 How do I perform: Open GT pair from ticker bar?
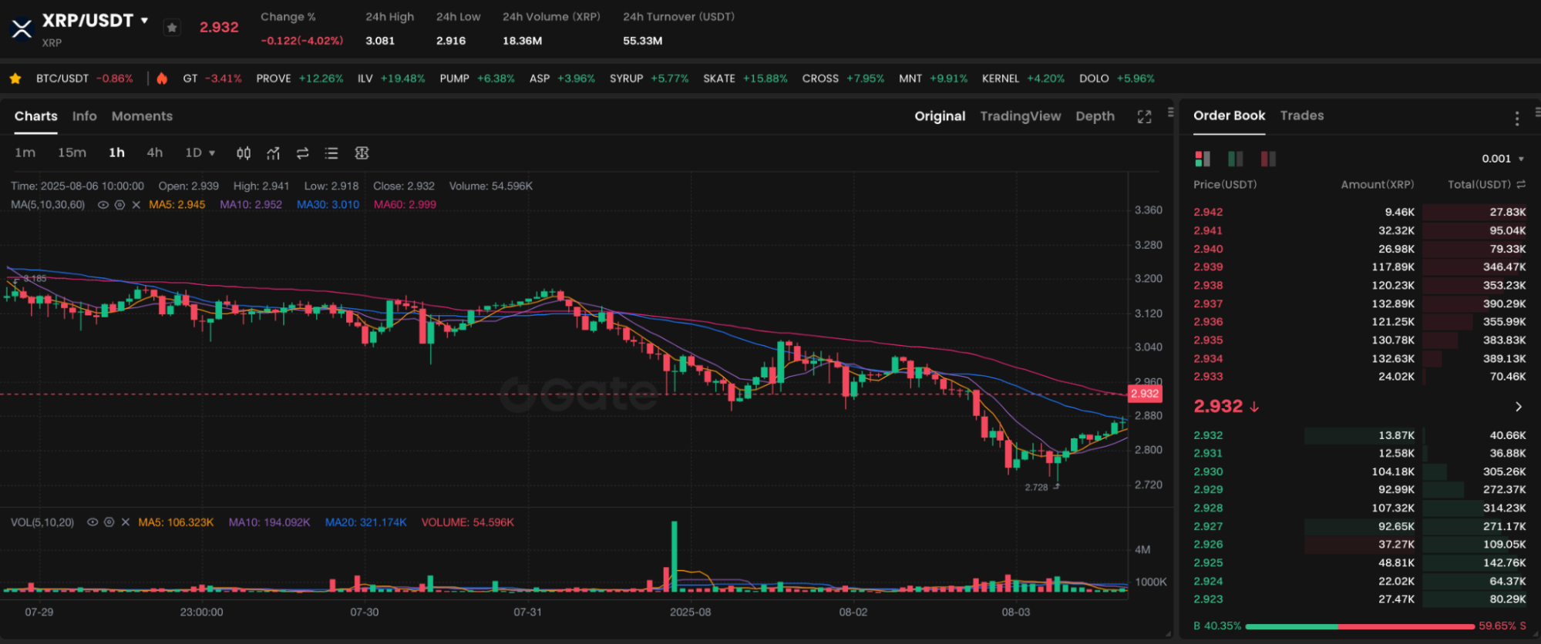pyautogui.click(x=212, y=79)
